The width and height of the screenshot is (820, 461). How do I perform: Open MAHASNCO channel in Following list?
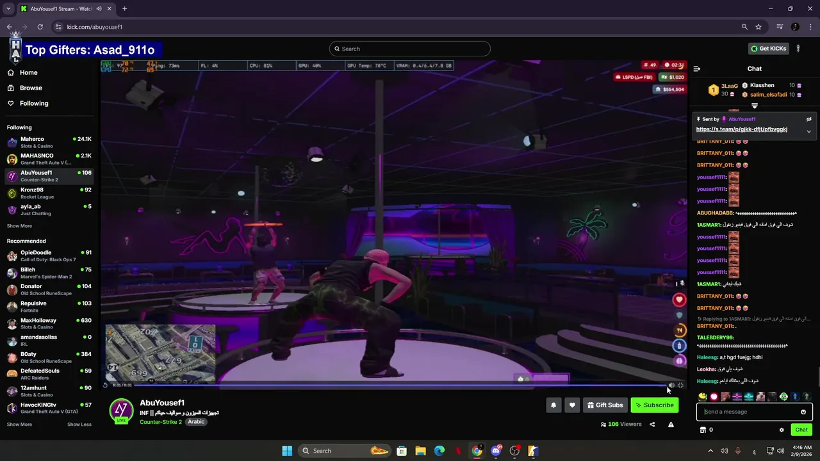49,159
